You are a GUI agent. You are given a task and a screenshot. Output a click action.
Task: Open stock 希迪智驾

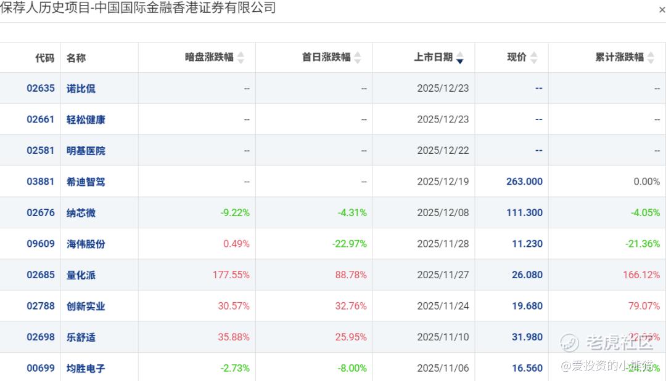(86, 182)
